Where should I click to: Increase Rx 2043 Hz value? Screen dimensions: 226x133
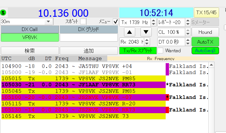[147, 40]
